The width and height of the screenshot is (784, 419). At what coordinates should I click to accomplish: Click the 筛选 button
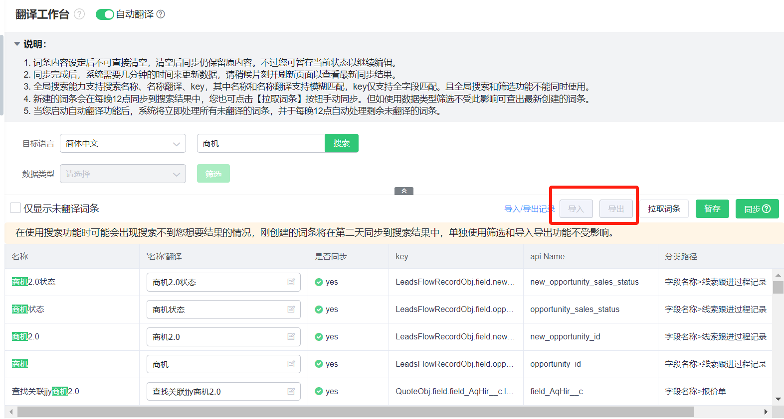point(213,174)
